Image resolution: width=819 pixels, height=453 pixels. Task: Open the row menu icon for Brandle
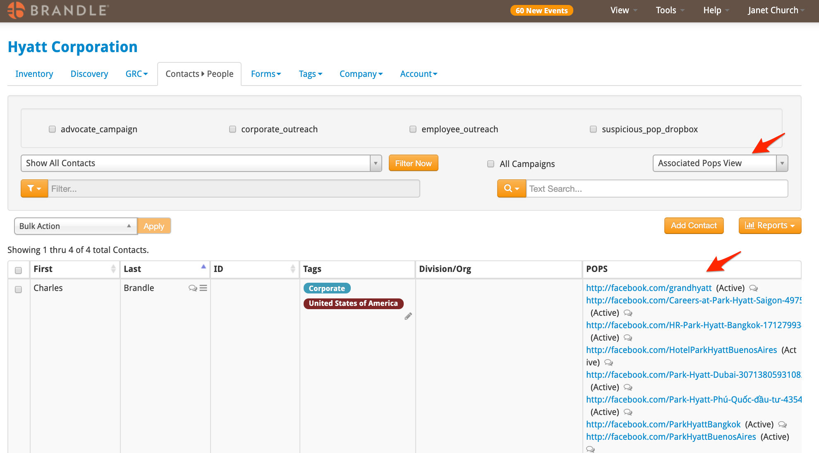[203, 288]
